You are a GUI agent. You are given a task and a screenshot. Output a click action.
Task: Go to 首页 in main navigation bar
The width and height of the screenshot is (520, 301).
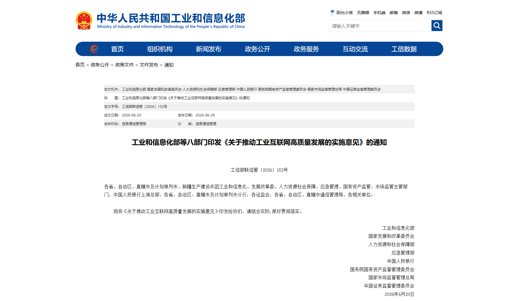pyautogui.click(x=117, y=49)
